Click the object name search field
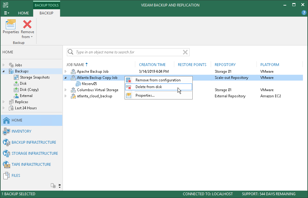The width and height of the screenshot is (308, 198). (x=127, y=52)
